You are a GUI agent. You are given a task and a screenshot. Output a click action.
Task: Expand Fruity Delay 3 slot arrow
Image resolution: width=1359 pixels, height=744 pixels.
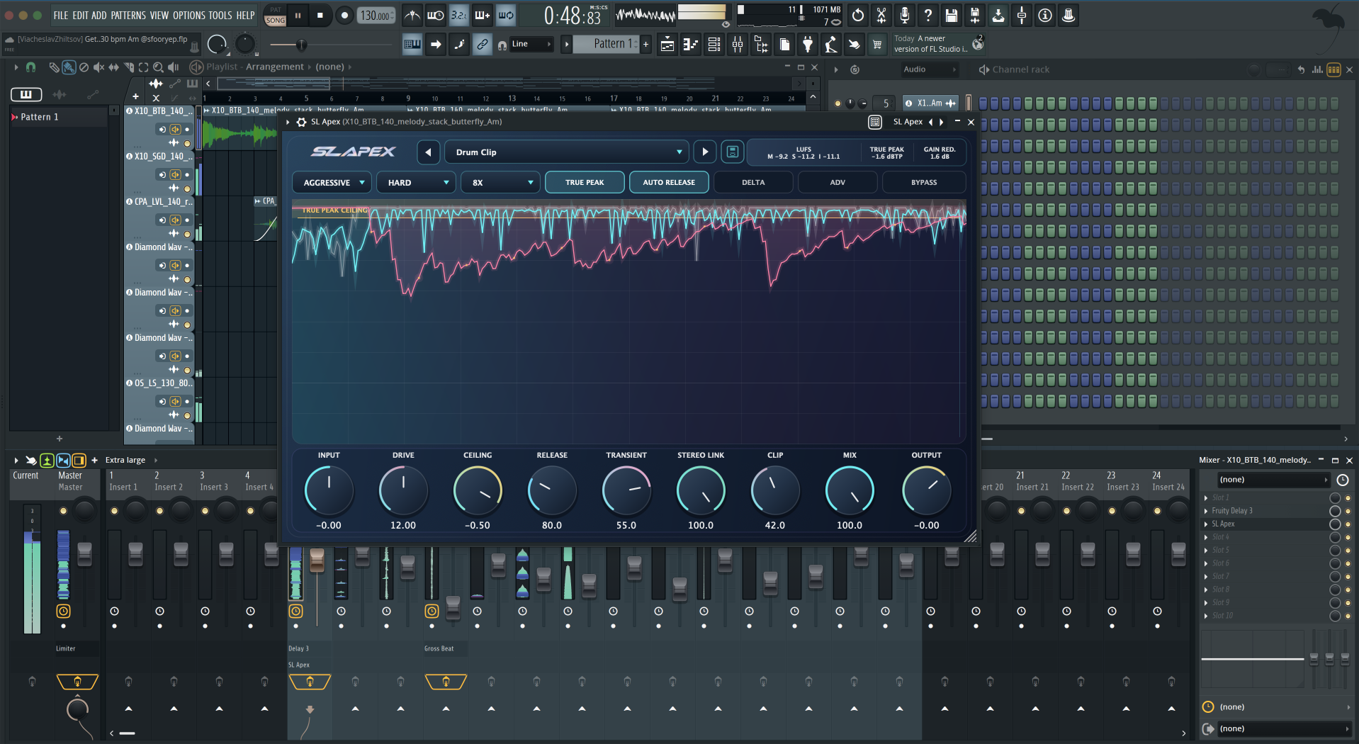click(1206, 511)
